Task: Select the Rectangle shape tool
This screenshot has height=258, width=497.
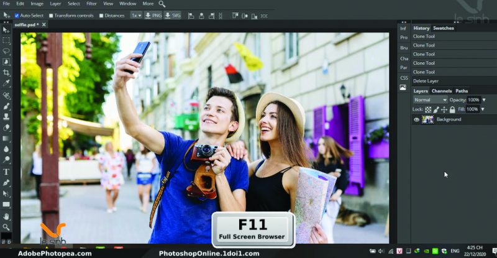Action: click(x=6, y=205)
